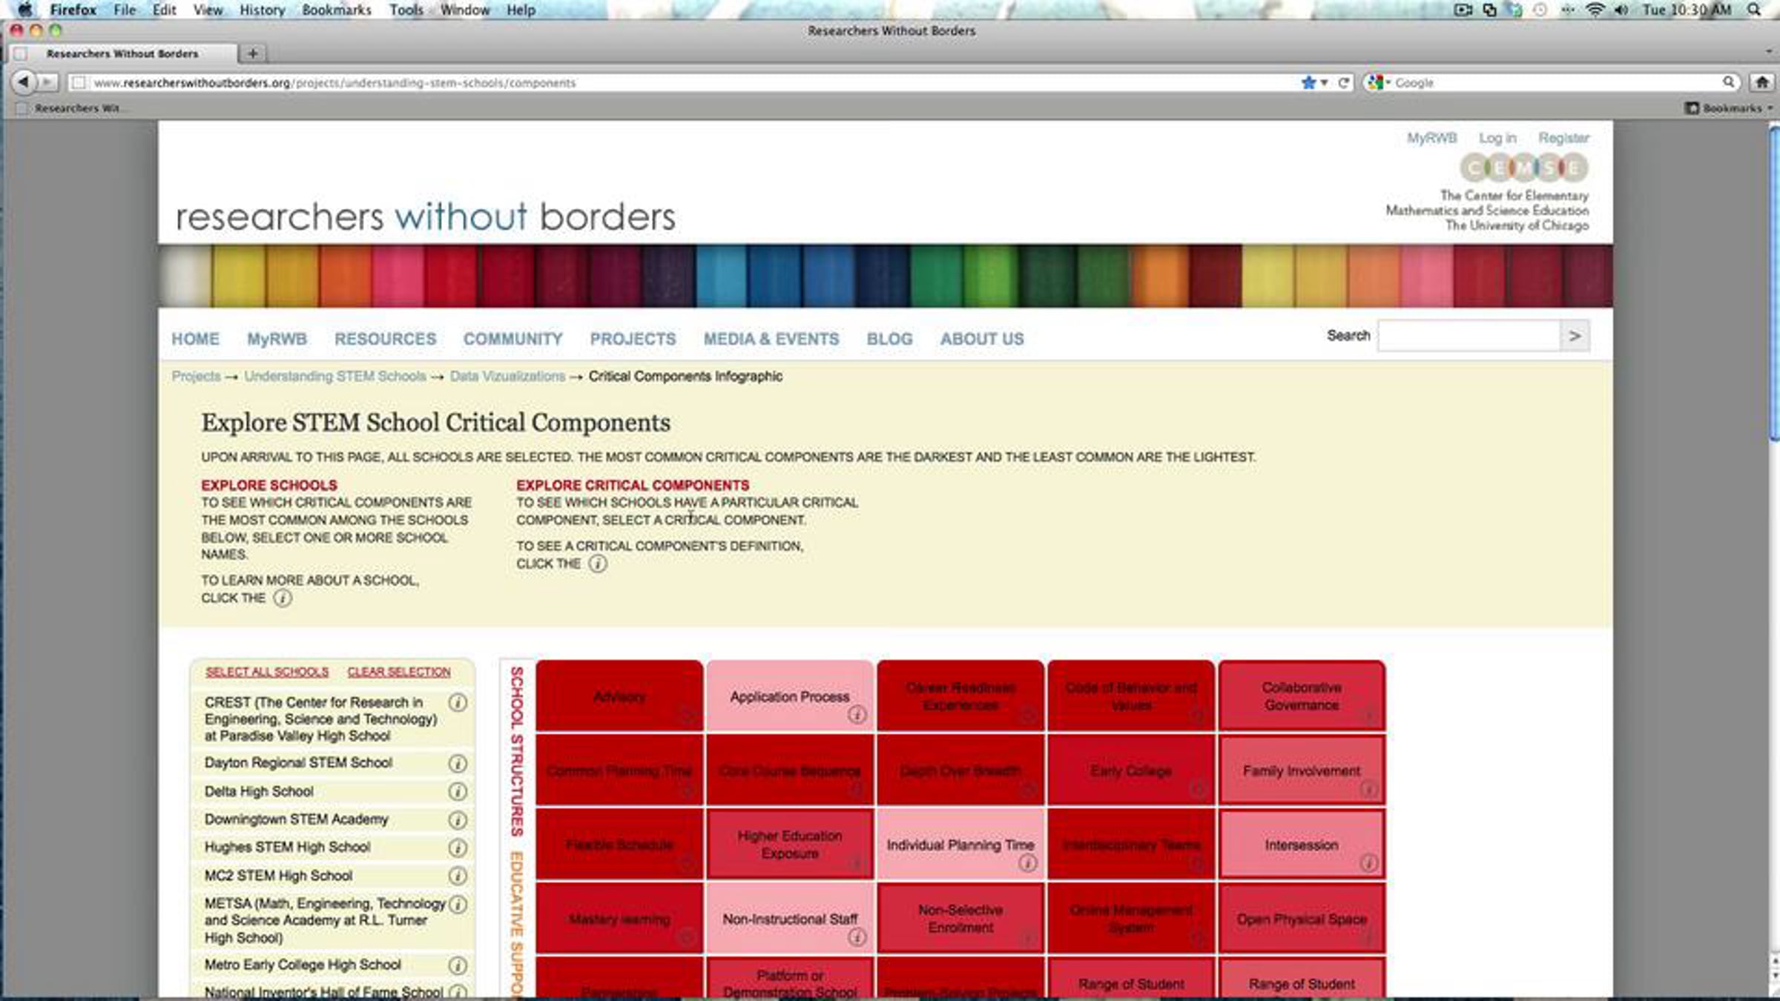Open the volume control in the menu bar
The width and height of the screenshot is (1780, 1001).
[x=1621, y=10]
